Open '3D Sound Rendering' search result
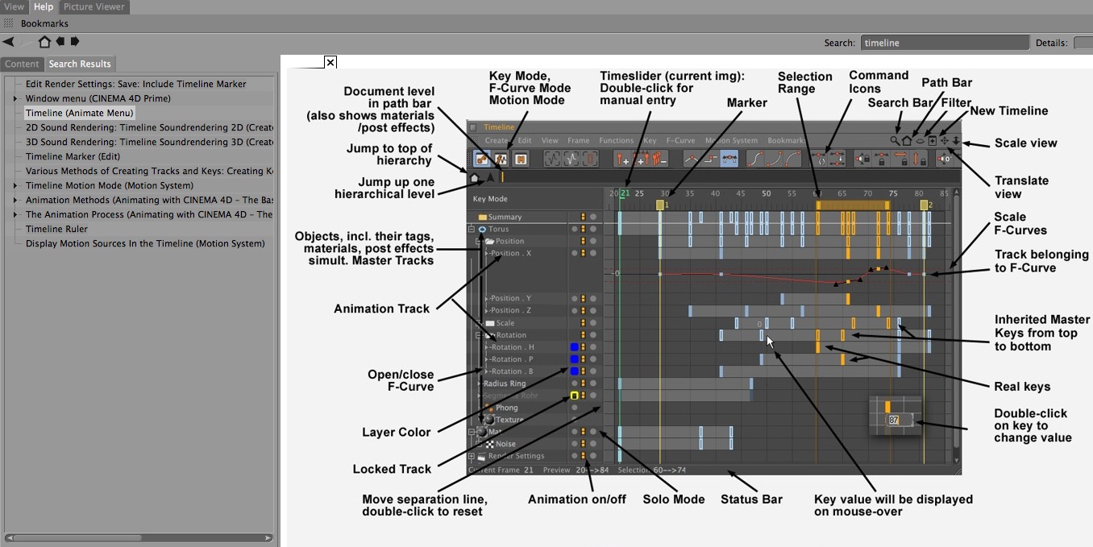The height and width of the screenshot is (547, 1093). pyautogui.click(x=149, y=142)
